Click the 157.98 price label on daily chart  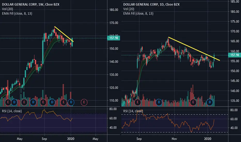coord(235,55)
